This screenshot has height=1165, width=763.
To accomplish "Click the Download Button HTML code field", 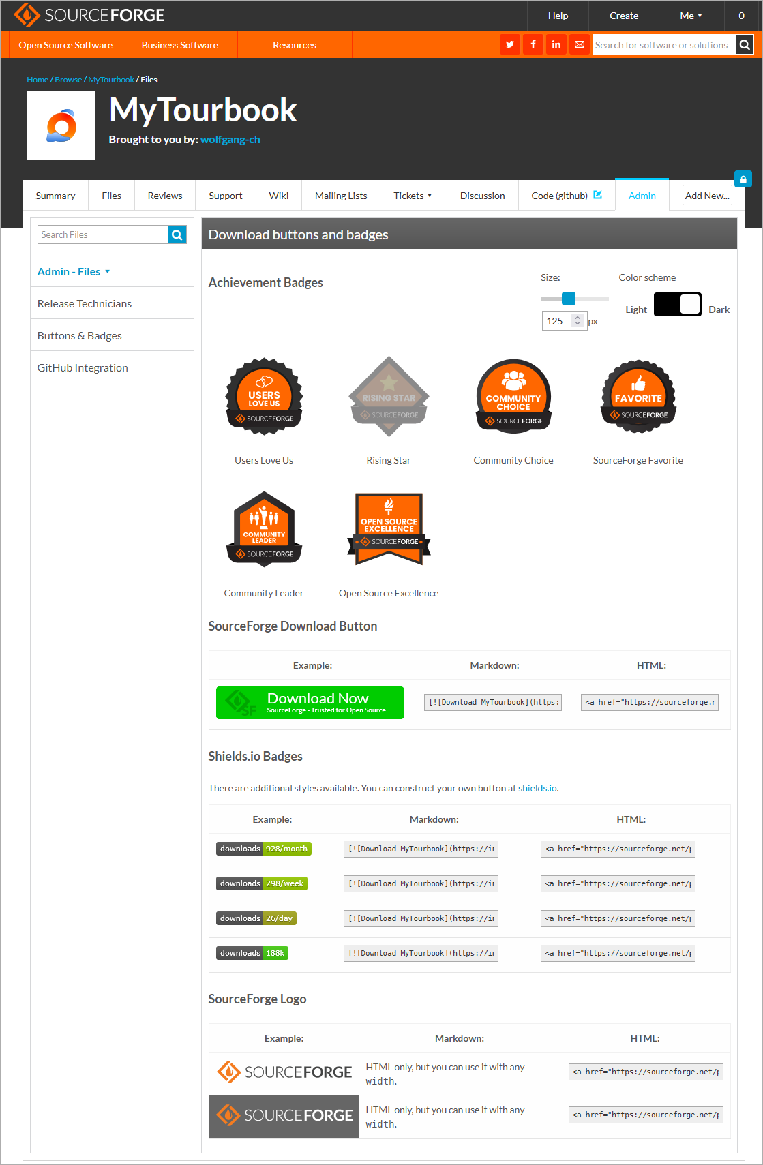I will (650, 702).
